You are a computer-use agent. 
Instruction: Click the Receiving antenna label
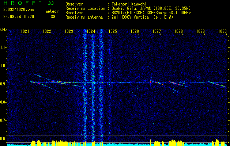(84, 17)
